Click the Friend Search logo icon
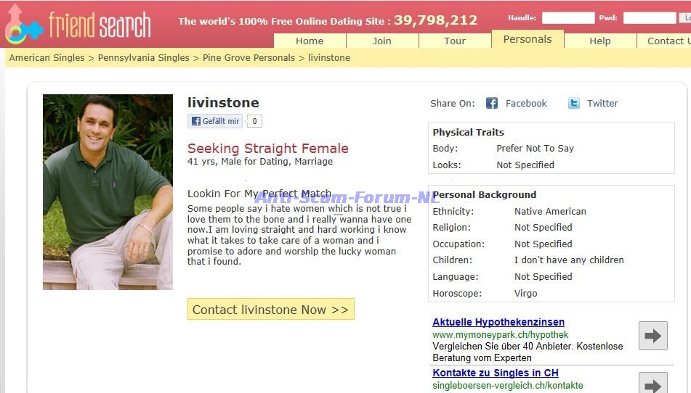691x393 pixels. (x=23, y=25)
